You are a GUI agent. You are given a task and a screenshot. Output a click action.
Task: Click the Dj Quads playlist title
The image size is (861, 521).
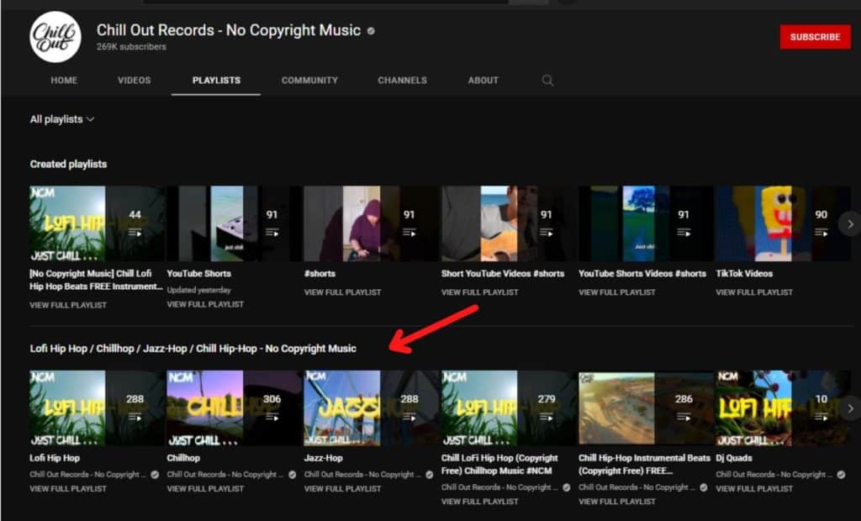coord(734,458)
